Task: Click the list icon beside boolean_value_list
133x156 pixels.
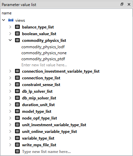Action: coord(17,33)
